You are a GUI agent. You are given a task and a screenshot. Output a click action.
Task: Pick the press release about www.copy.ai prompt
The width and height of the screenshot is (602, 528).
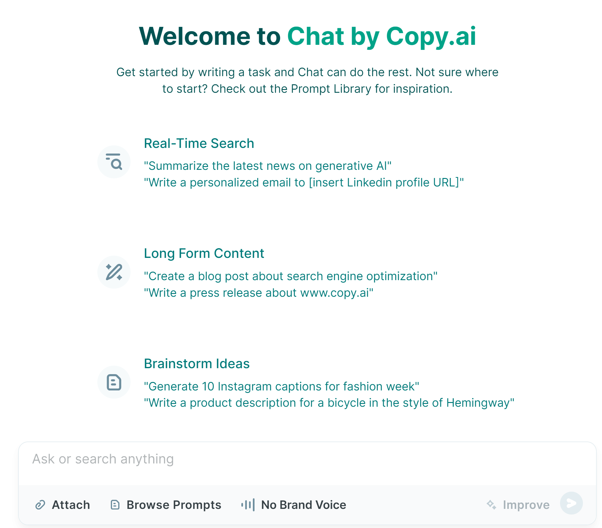coord(259,293)
